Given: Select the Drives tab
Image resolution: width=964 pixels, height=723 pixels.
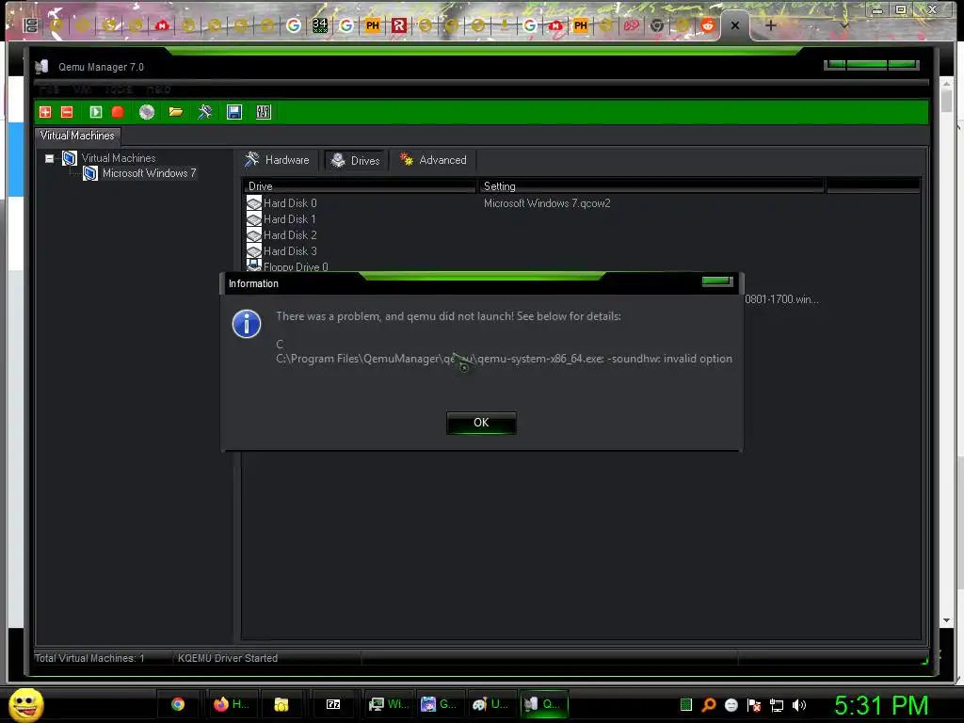Looking at the screenshot, I should [x=356, y=160].
